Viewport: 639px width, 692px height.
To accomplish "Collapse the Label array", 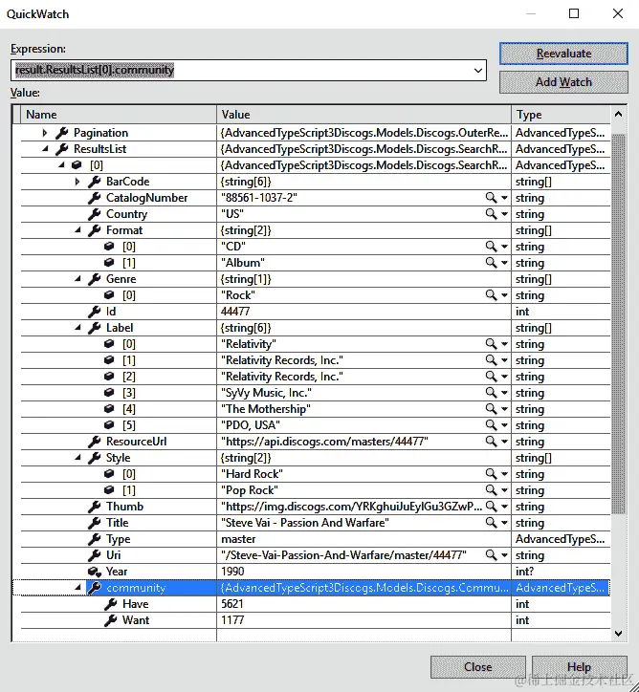I will coord(77,328).
